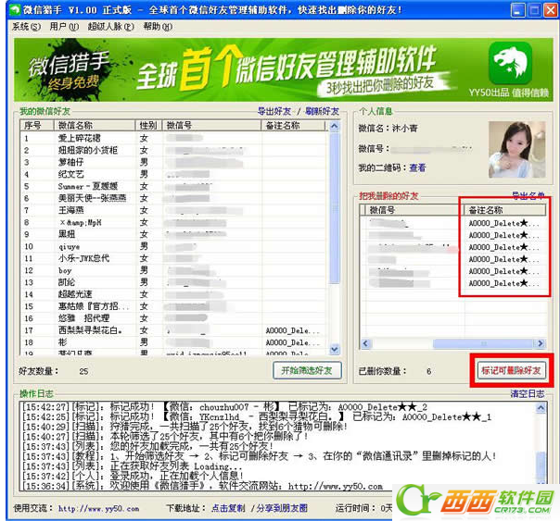Click friends list scroll up arrow
560x521 pixels.
tap(335, 126)
